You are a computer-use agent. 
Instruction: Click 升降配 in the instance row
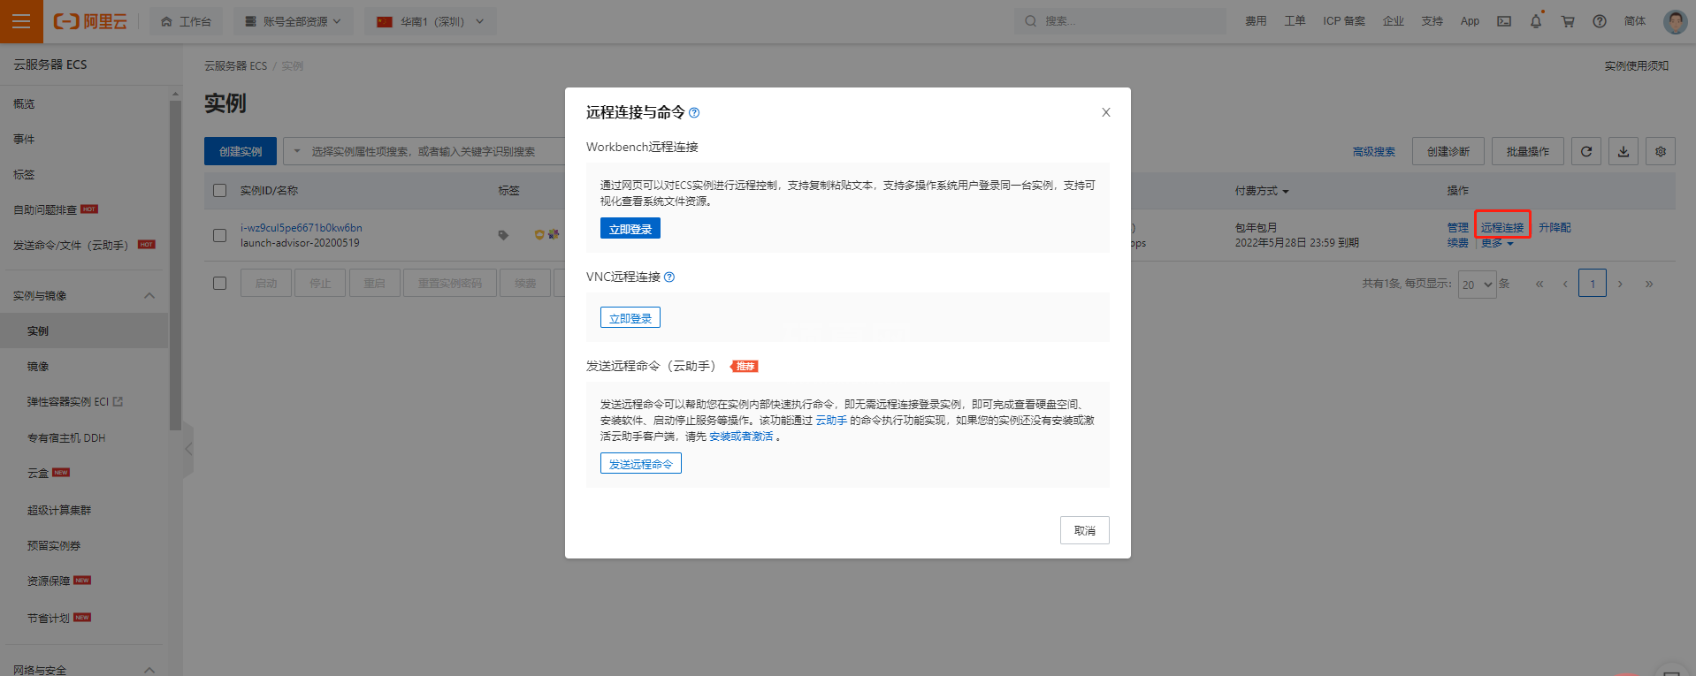(1555, 227)
